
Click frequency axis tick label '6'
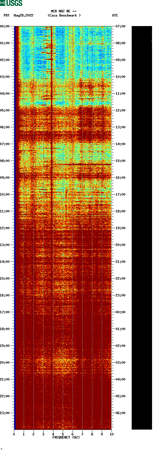click(73, 434)
